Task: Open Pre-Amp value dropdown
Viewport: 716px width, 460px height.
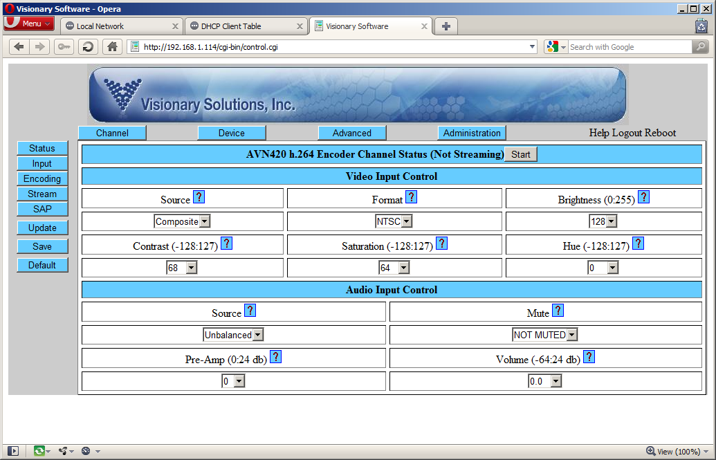Action: 233,381
